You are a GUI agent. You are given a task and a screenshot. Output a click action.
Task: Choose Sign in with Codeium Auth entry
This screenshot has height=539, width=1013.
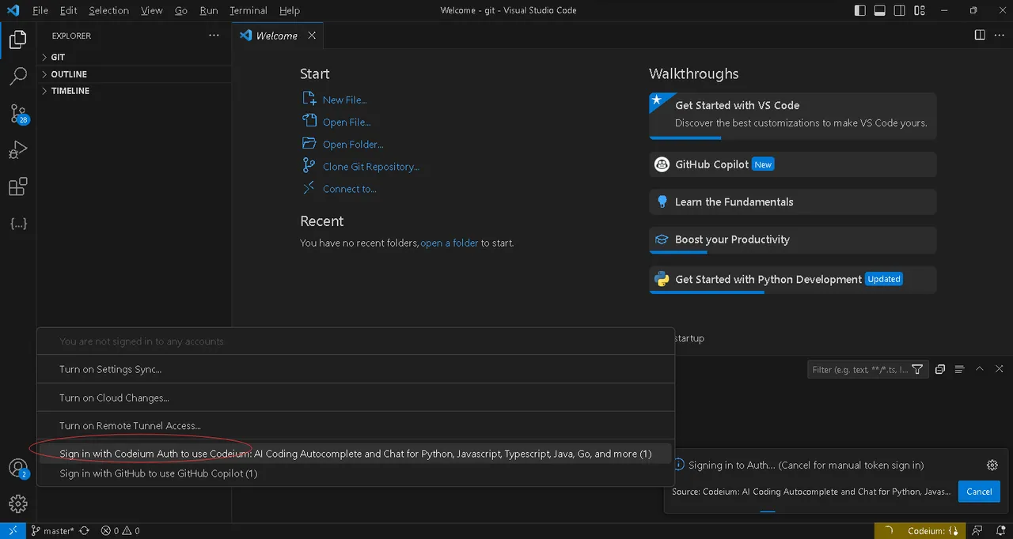point(355,454)
